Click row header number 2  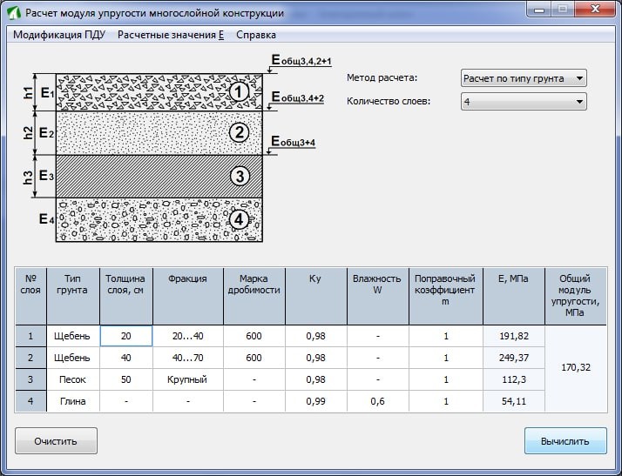click(30, 358)
